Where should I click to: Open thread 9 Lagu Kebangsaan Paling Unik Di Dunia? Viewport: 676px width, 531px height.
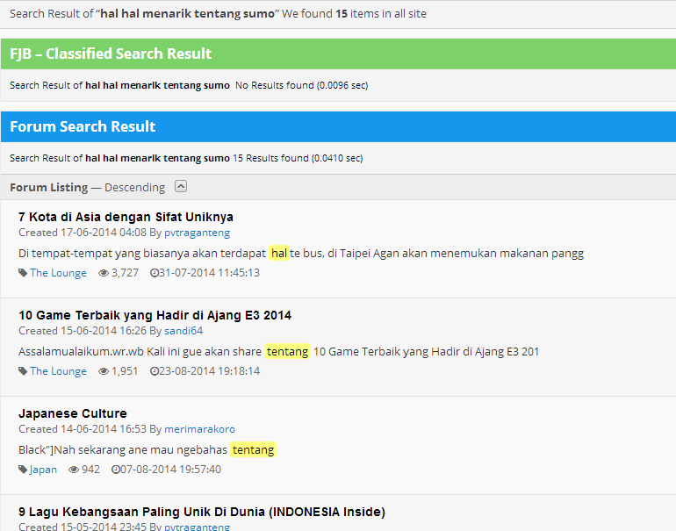click(x=202, y=512)
